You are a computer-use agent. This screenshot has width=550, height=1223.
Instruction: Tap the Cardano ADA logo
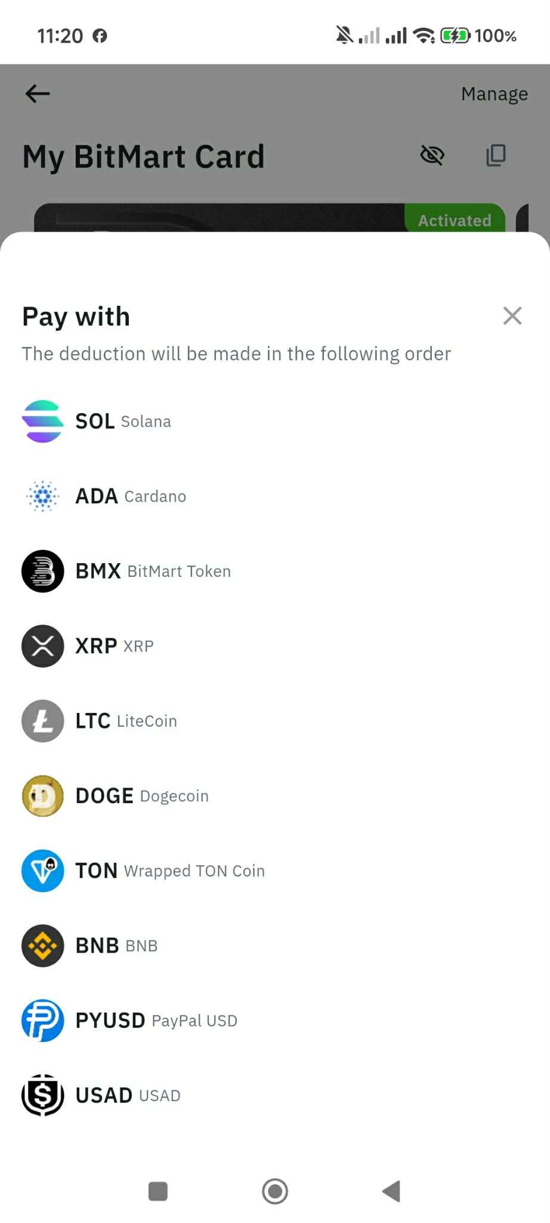tap(42, 496)
